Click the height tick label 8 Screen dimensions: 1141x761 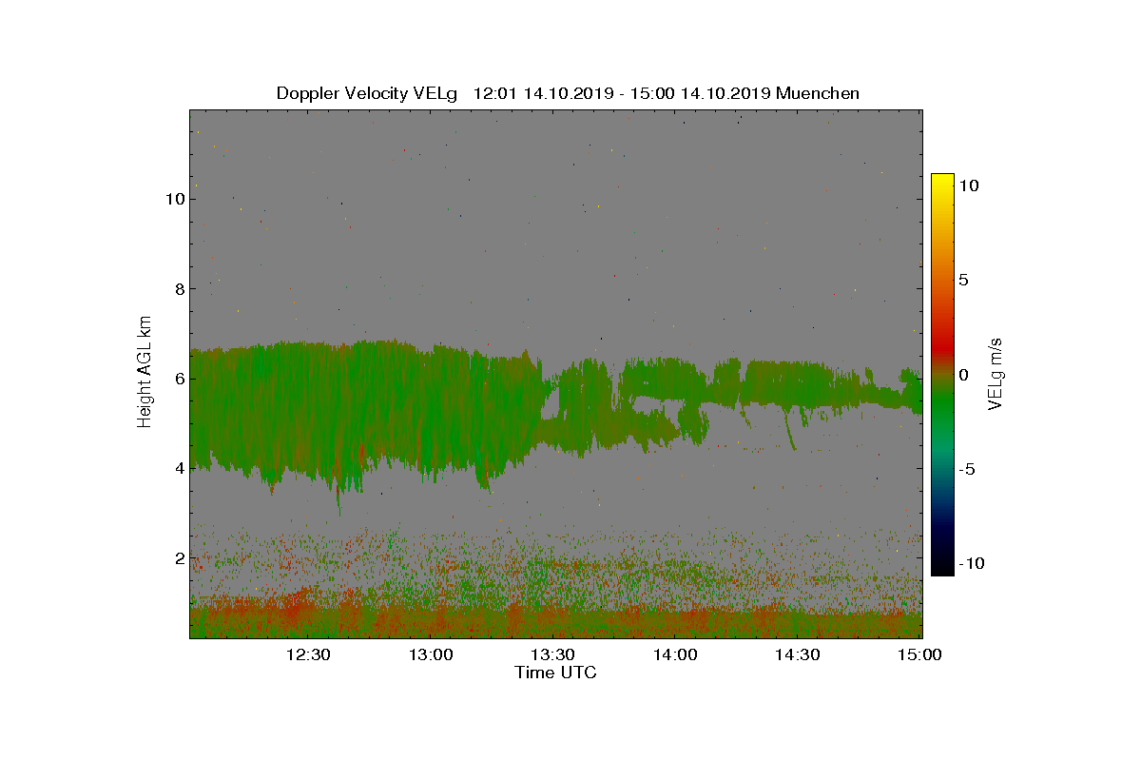click(x=178, y=288)
